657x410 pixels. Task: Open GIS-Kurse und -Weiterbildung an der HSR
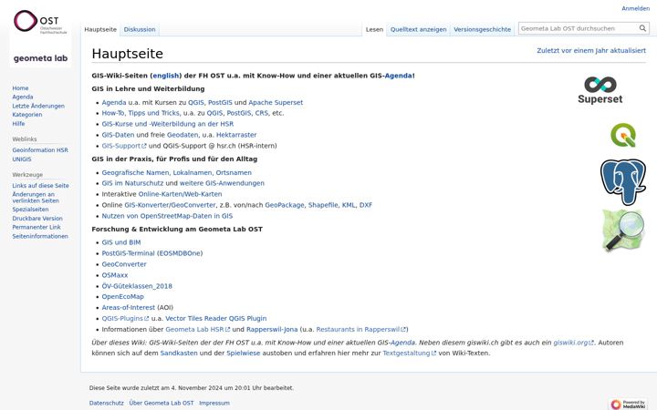(x=168, y=124)
